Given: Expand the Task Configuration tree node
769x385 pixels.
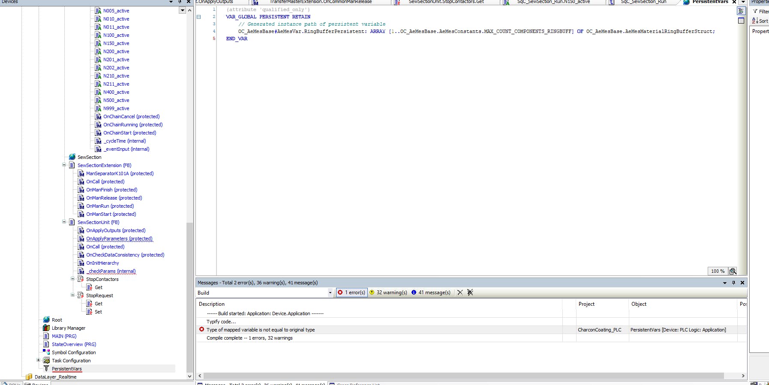Looking at the screenshot, I should point(39,360).
